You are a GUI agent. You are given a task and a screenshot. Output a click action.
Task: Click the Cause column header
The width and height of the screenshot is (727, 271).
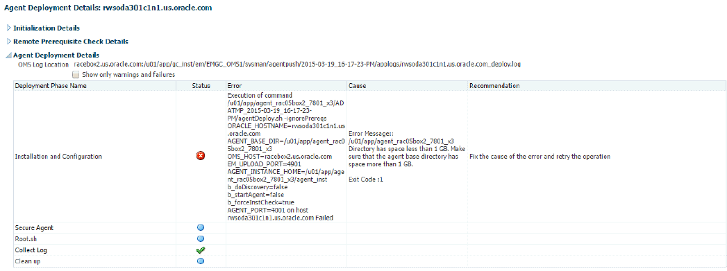[407, 86]
